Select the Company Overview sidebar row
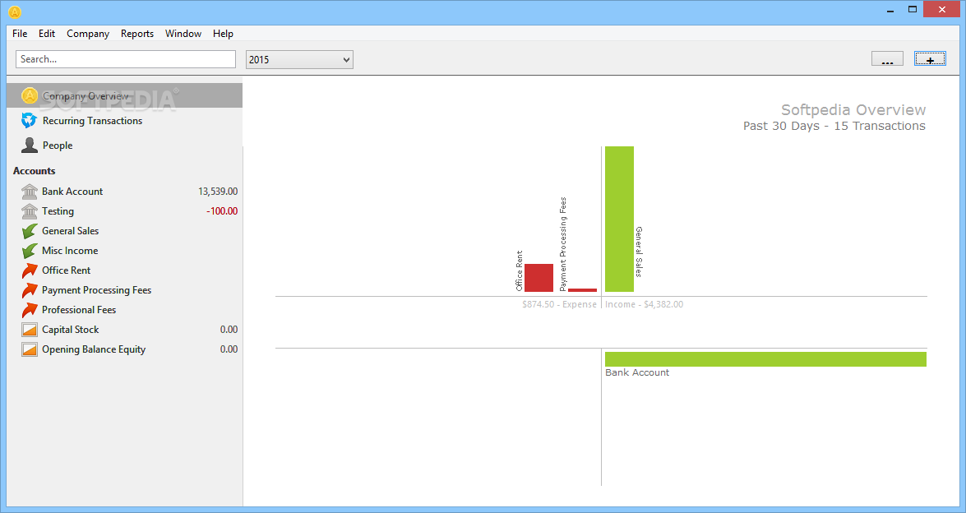Viewport: 966px width, 513px height. (x=124, y=95)
